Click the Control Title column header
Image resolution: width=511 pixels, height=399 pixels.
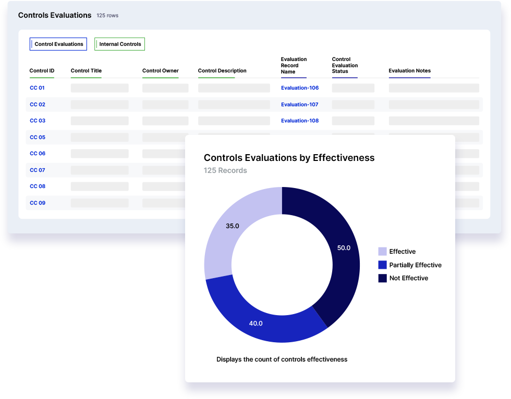[86, 71]
